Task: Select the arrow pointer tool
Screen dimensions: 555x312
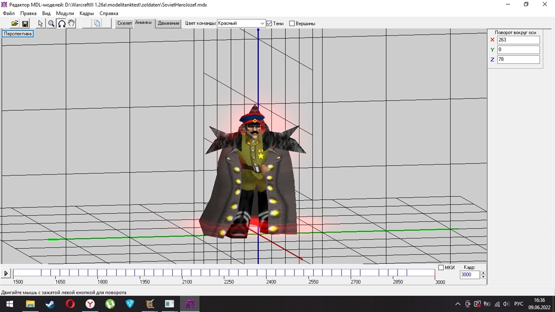Action: [x=41, y=23]
